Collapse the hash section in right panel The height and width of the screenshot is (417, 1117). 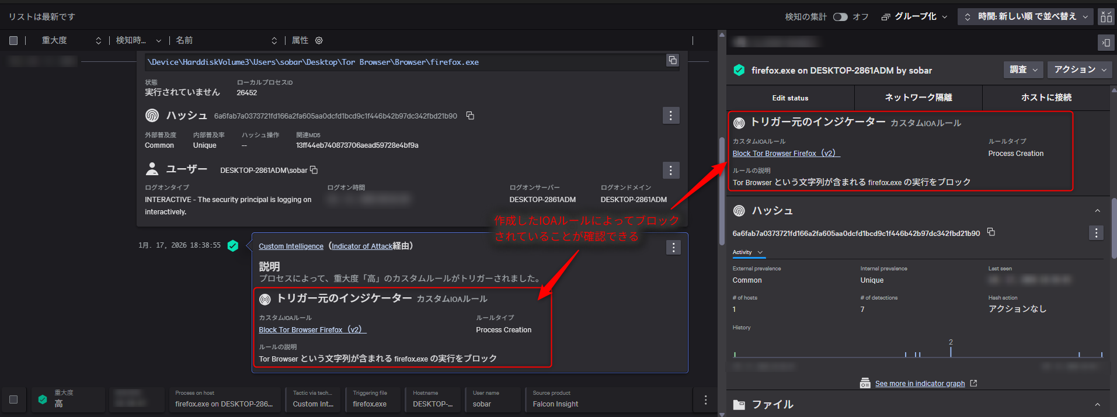[1097, 211]
